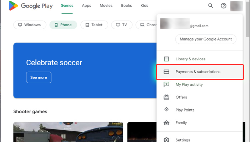Click Manage your Google Account button
Screen dimensions: 250x142
[x=206, y=39]
